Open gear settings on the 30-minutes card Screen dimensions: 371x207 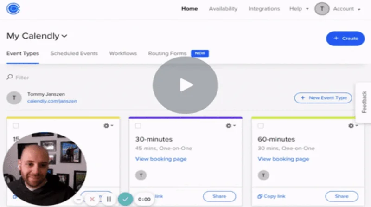click(x=230, y=126)
